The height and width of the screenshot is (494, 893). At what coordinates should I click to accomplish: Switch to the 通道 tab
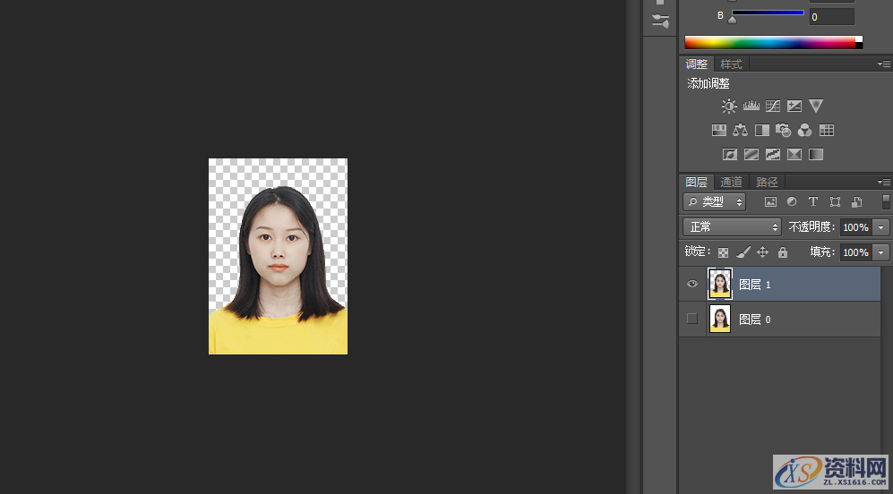[x=731, y=182]
